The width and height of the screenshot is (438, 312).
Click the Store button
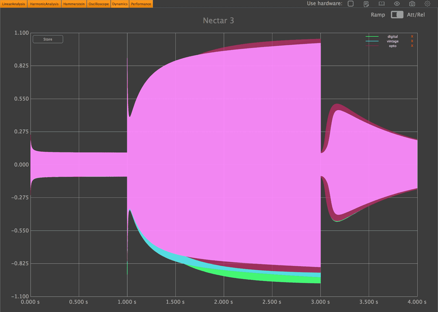click(48, 39)
